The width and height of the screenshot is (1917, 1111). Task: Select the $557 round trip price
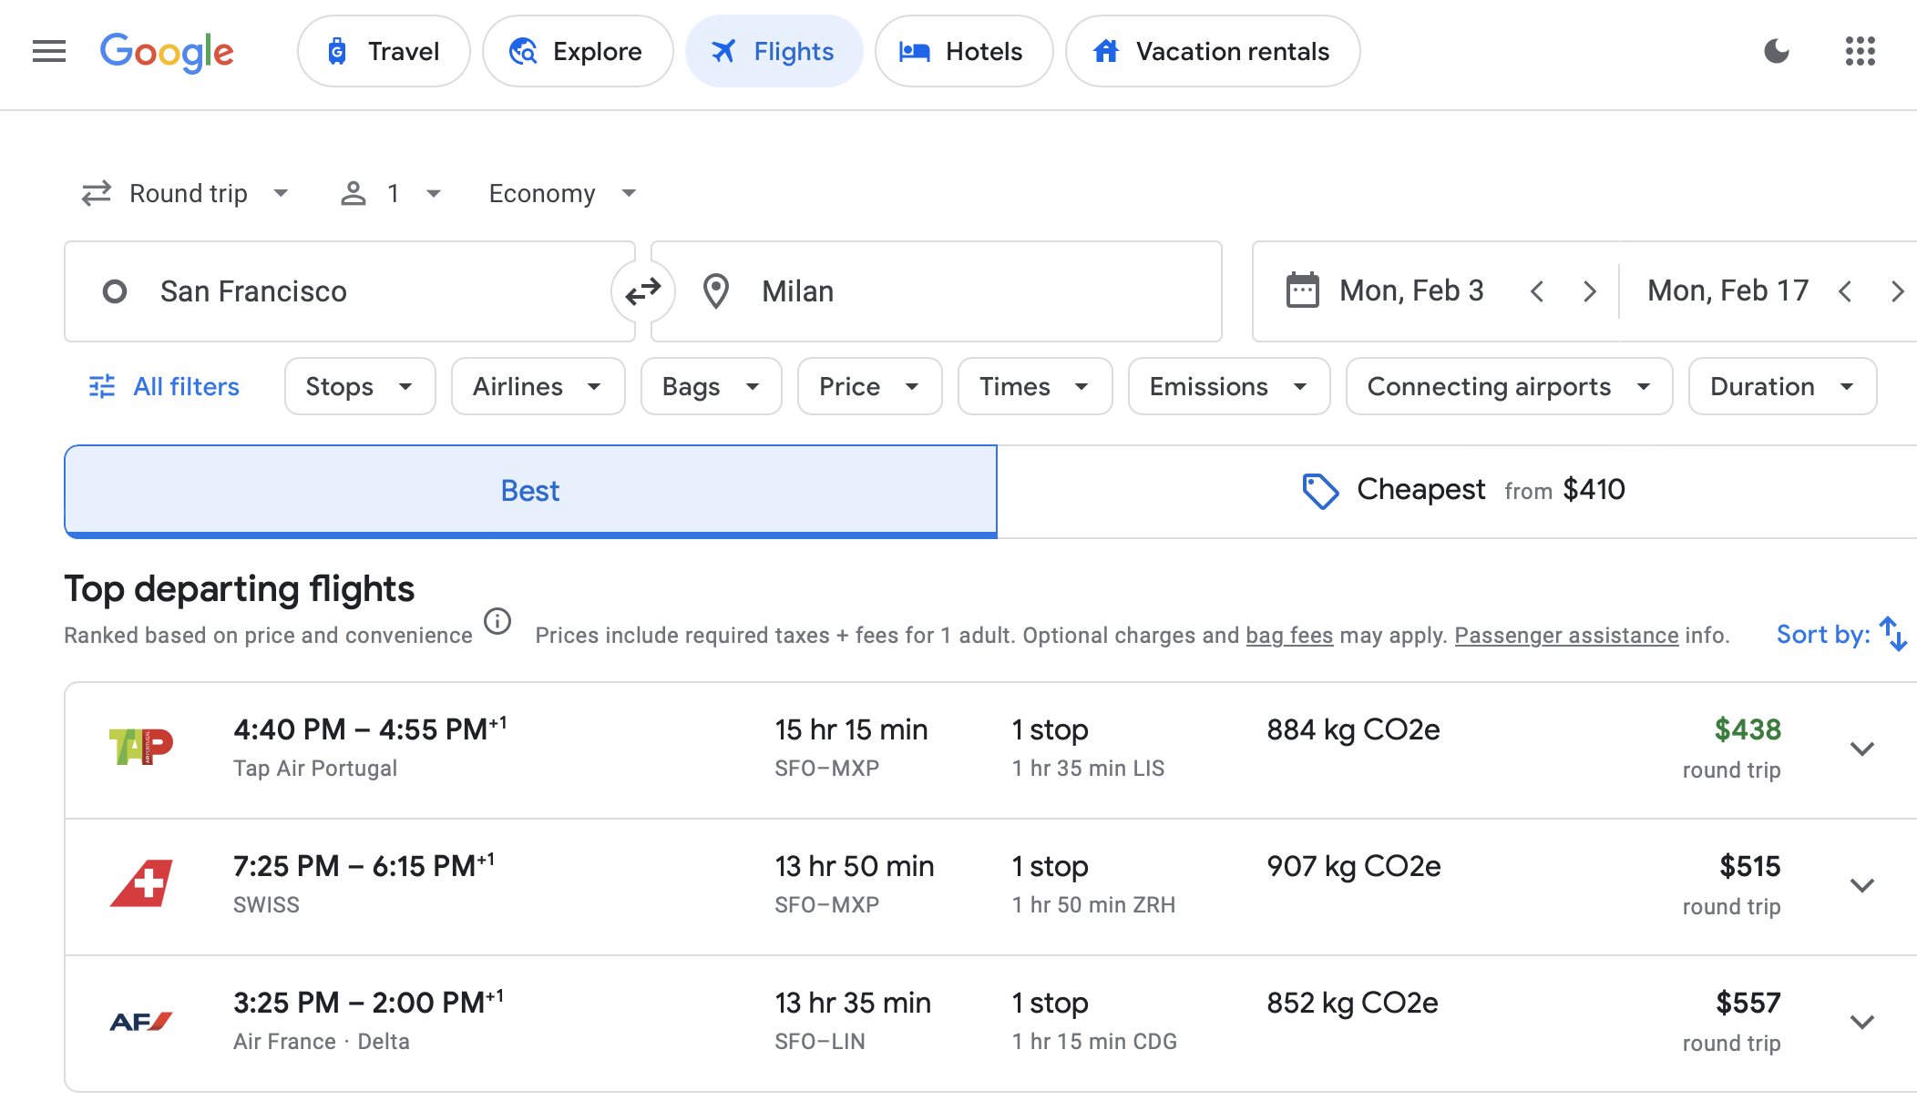1748,1003
